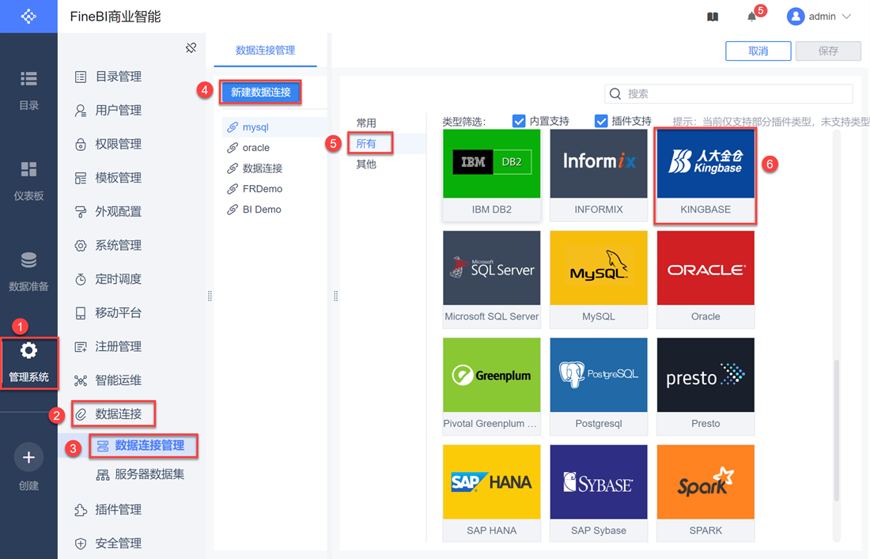Click the 智能运维 icon

[x=81, y=380]
